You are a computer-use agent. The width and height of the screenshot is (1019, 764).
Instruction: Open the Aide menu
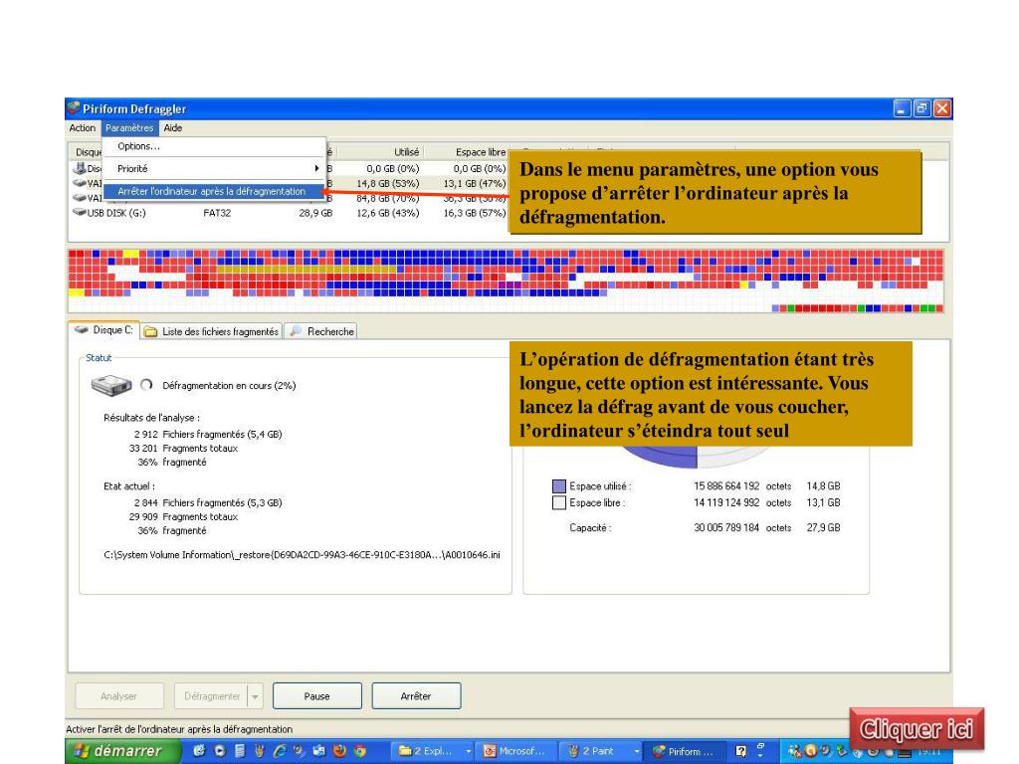(x=173, y=128)
